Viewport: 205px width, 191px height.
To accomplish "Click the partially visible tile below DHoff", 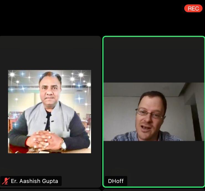I will point(154,190).
